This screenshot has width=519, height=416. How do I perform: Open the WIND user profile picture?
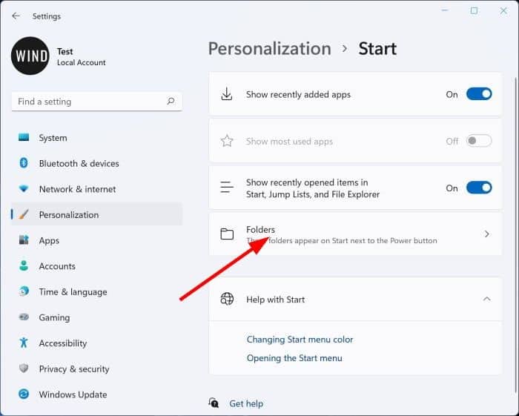point(30,56)
